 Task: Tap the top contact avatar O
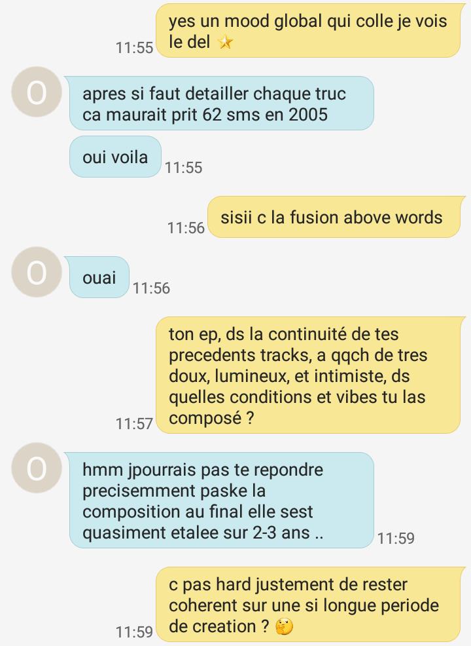coord(37,92)
